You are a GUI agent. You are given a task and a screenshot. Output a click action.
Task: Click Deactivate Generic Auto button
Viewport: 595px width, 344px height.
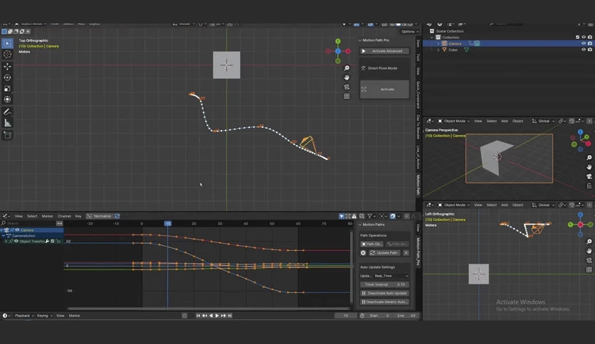384,302
